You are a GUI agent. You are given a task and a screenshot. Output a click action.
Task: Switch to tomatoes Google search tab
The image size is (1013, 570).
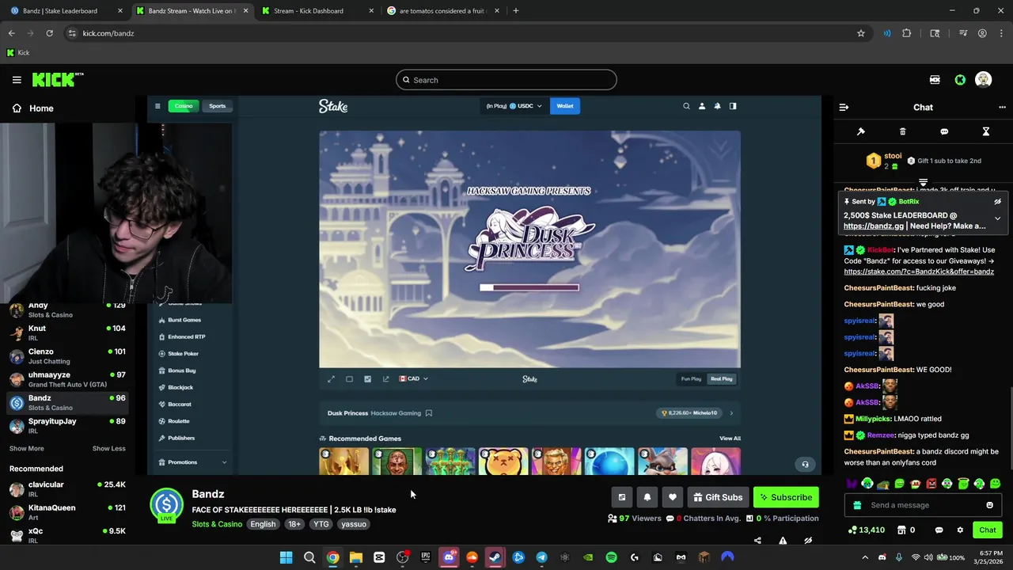[x=443, y=11]
